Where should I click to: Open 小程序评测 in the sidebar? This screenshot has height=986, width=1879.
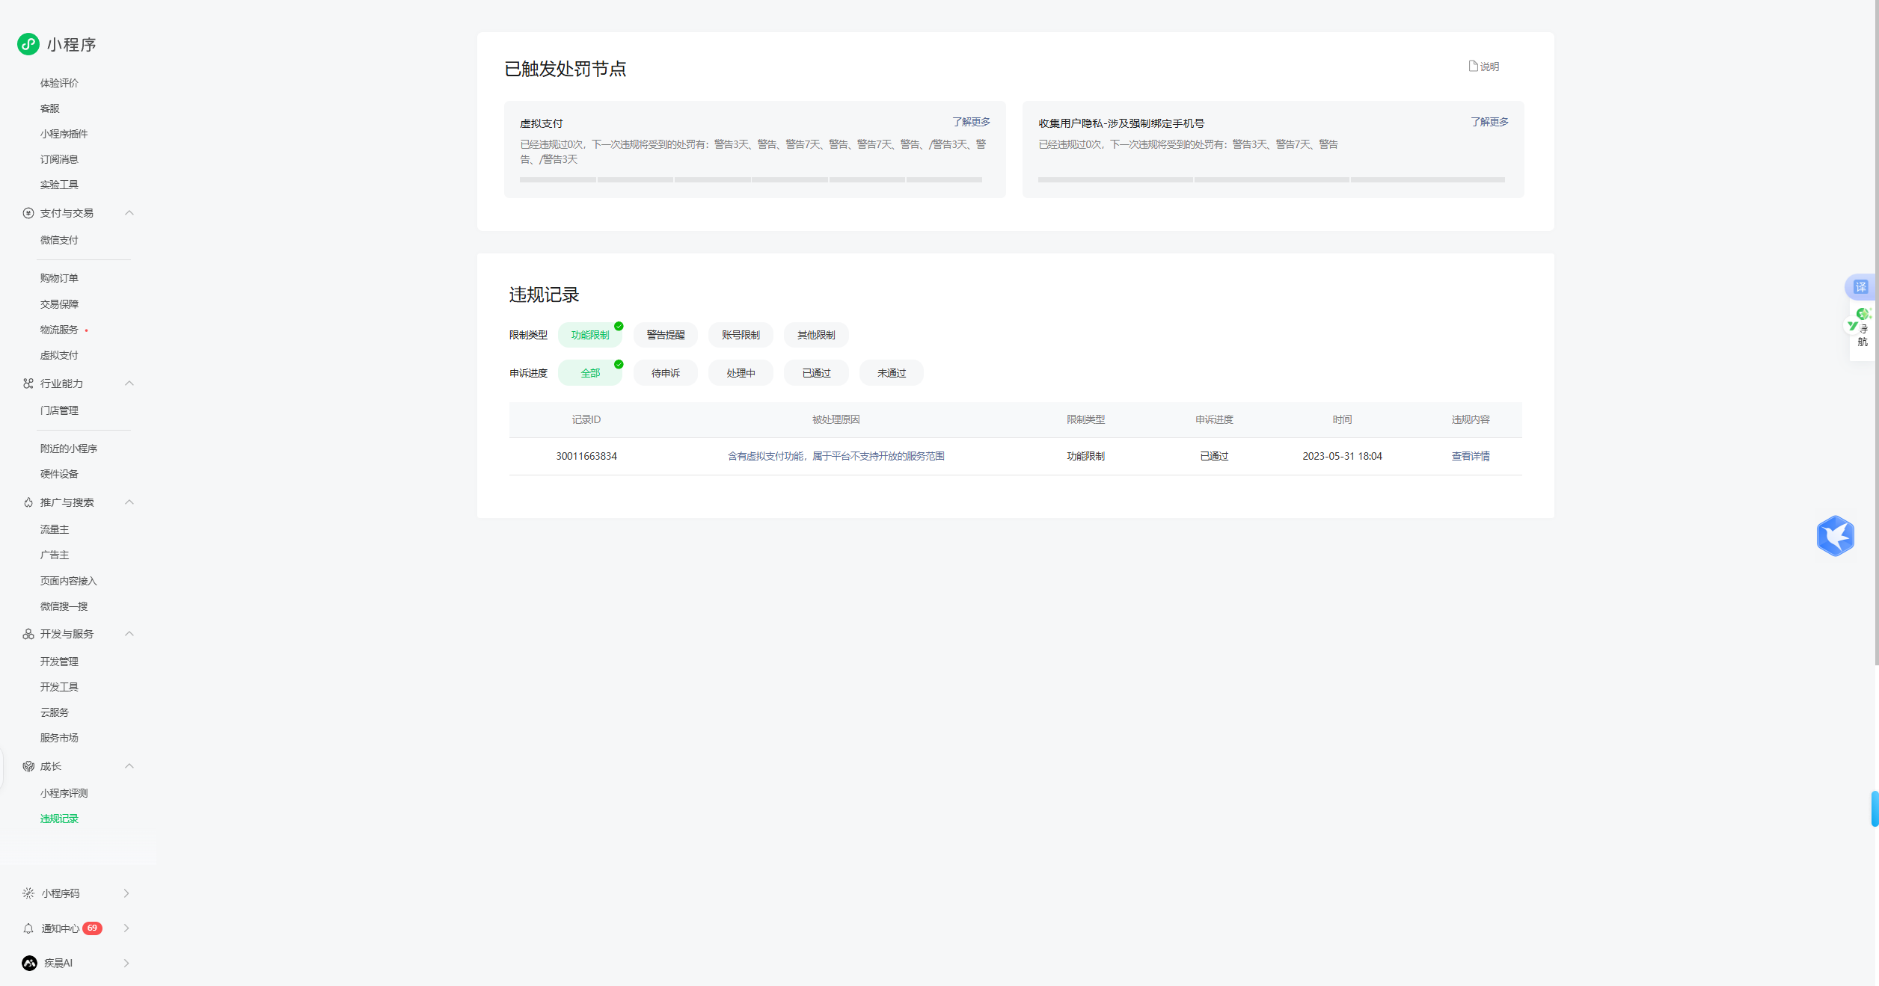pos(64,793)
